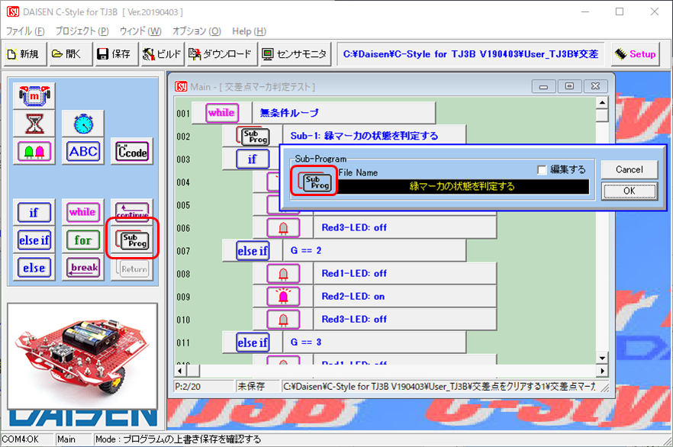Click the else if icon on line 007
The height and width of the screenshot is (447, 673).
253,251
